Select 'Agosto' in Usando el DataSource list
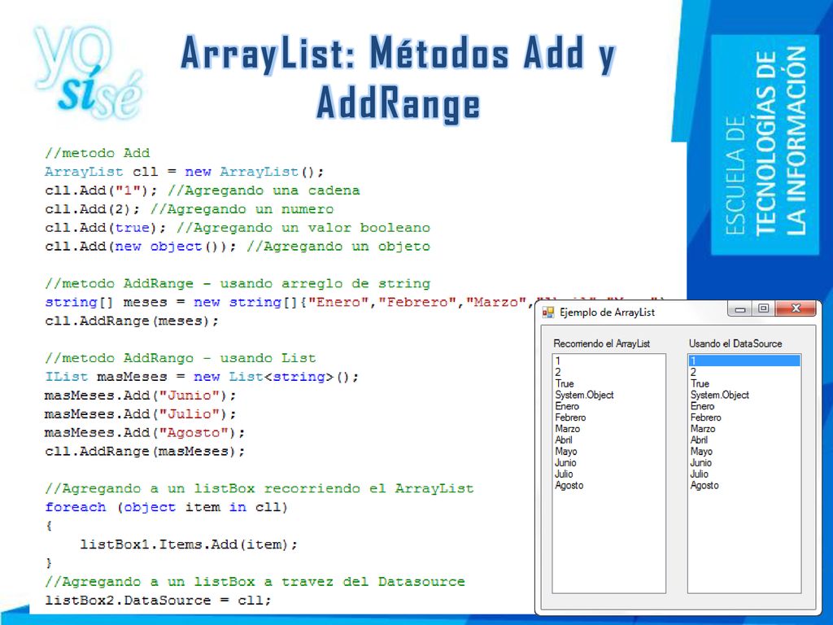833x625 pixels. (704, 485)
